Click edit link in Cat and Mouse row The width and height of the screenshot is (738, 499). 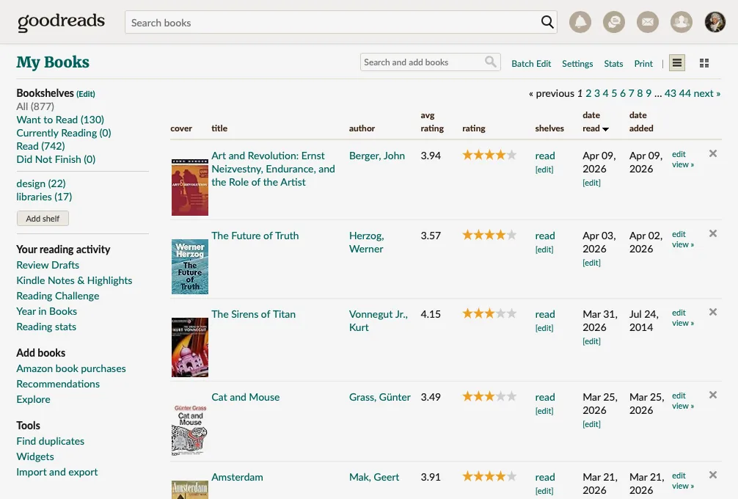click(679, 396)
